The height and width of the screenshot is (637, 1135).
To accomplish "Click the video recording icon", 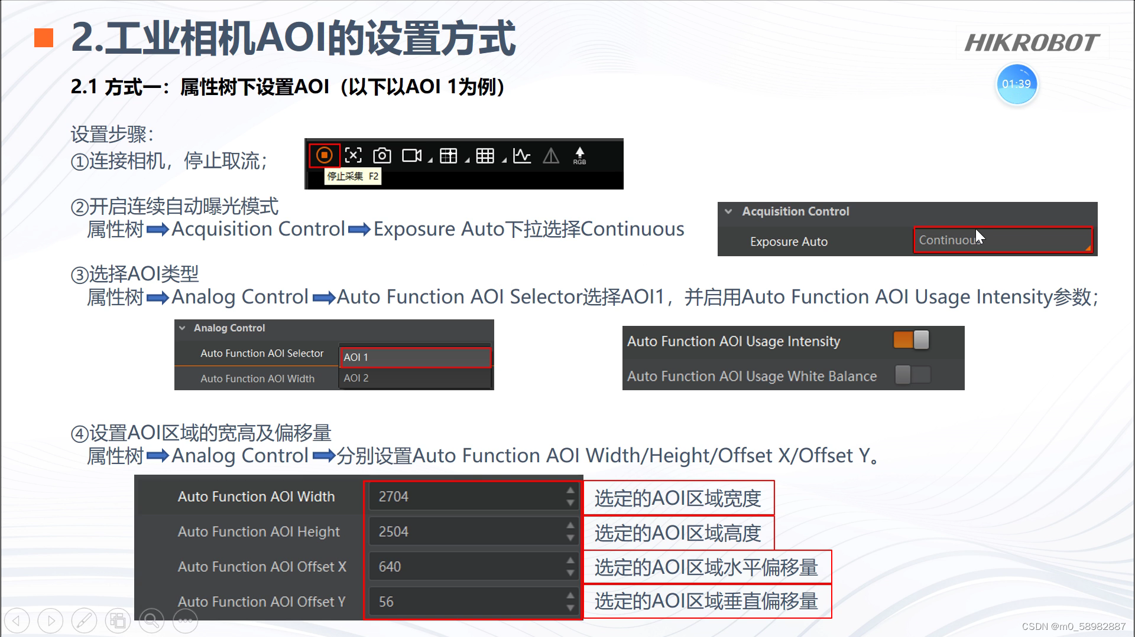I will coord(411,155).
